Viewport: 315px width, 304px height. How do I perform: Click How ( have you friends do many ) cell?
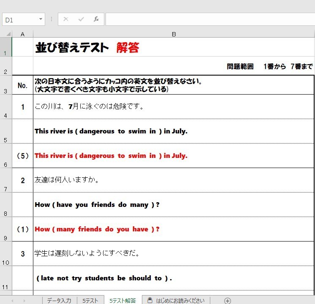point(174,205)
